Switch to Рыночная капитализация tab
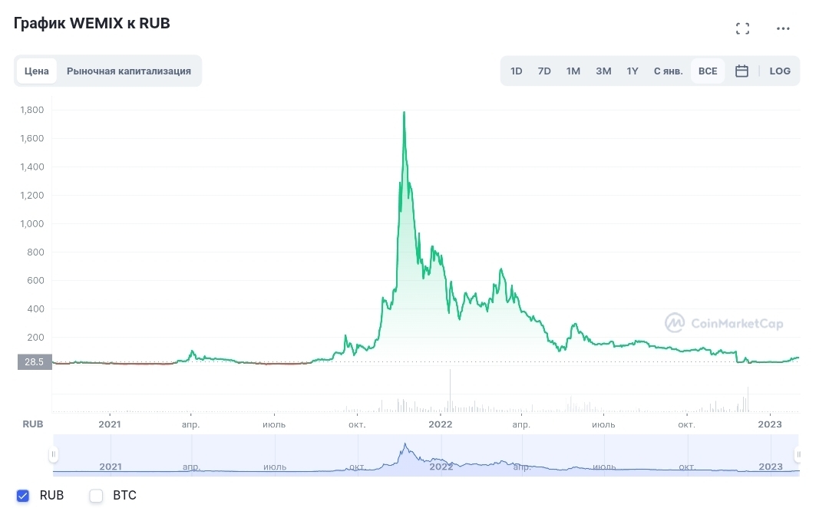Screen dimensions: 829x508 click(x=129, y=71)
